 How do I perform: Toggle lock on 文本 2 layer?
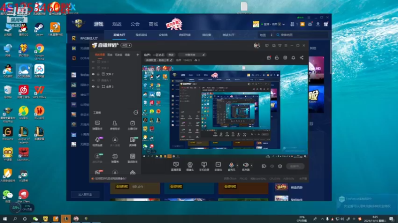(98, 74)
